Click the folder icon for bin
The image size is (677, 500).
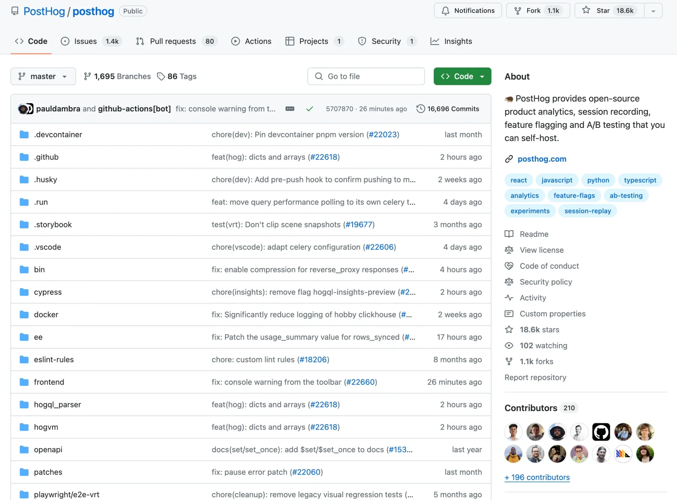[24, 270]
